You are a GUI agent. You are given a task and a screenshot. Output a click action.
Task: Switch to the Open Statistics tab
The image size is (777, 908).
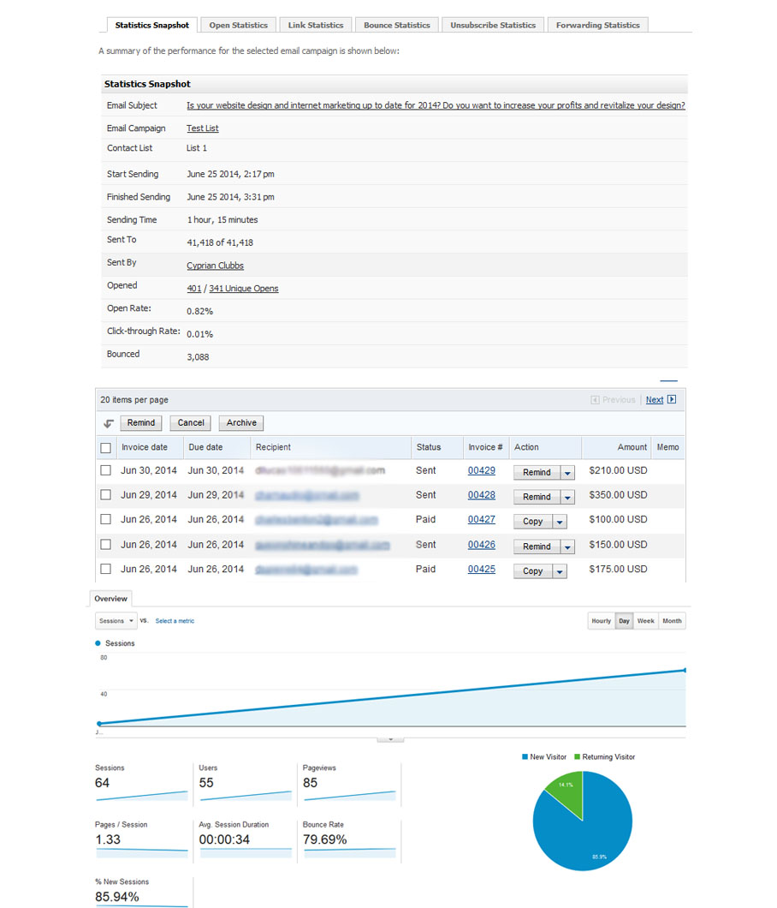click(x=240, y=25)
